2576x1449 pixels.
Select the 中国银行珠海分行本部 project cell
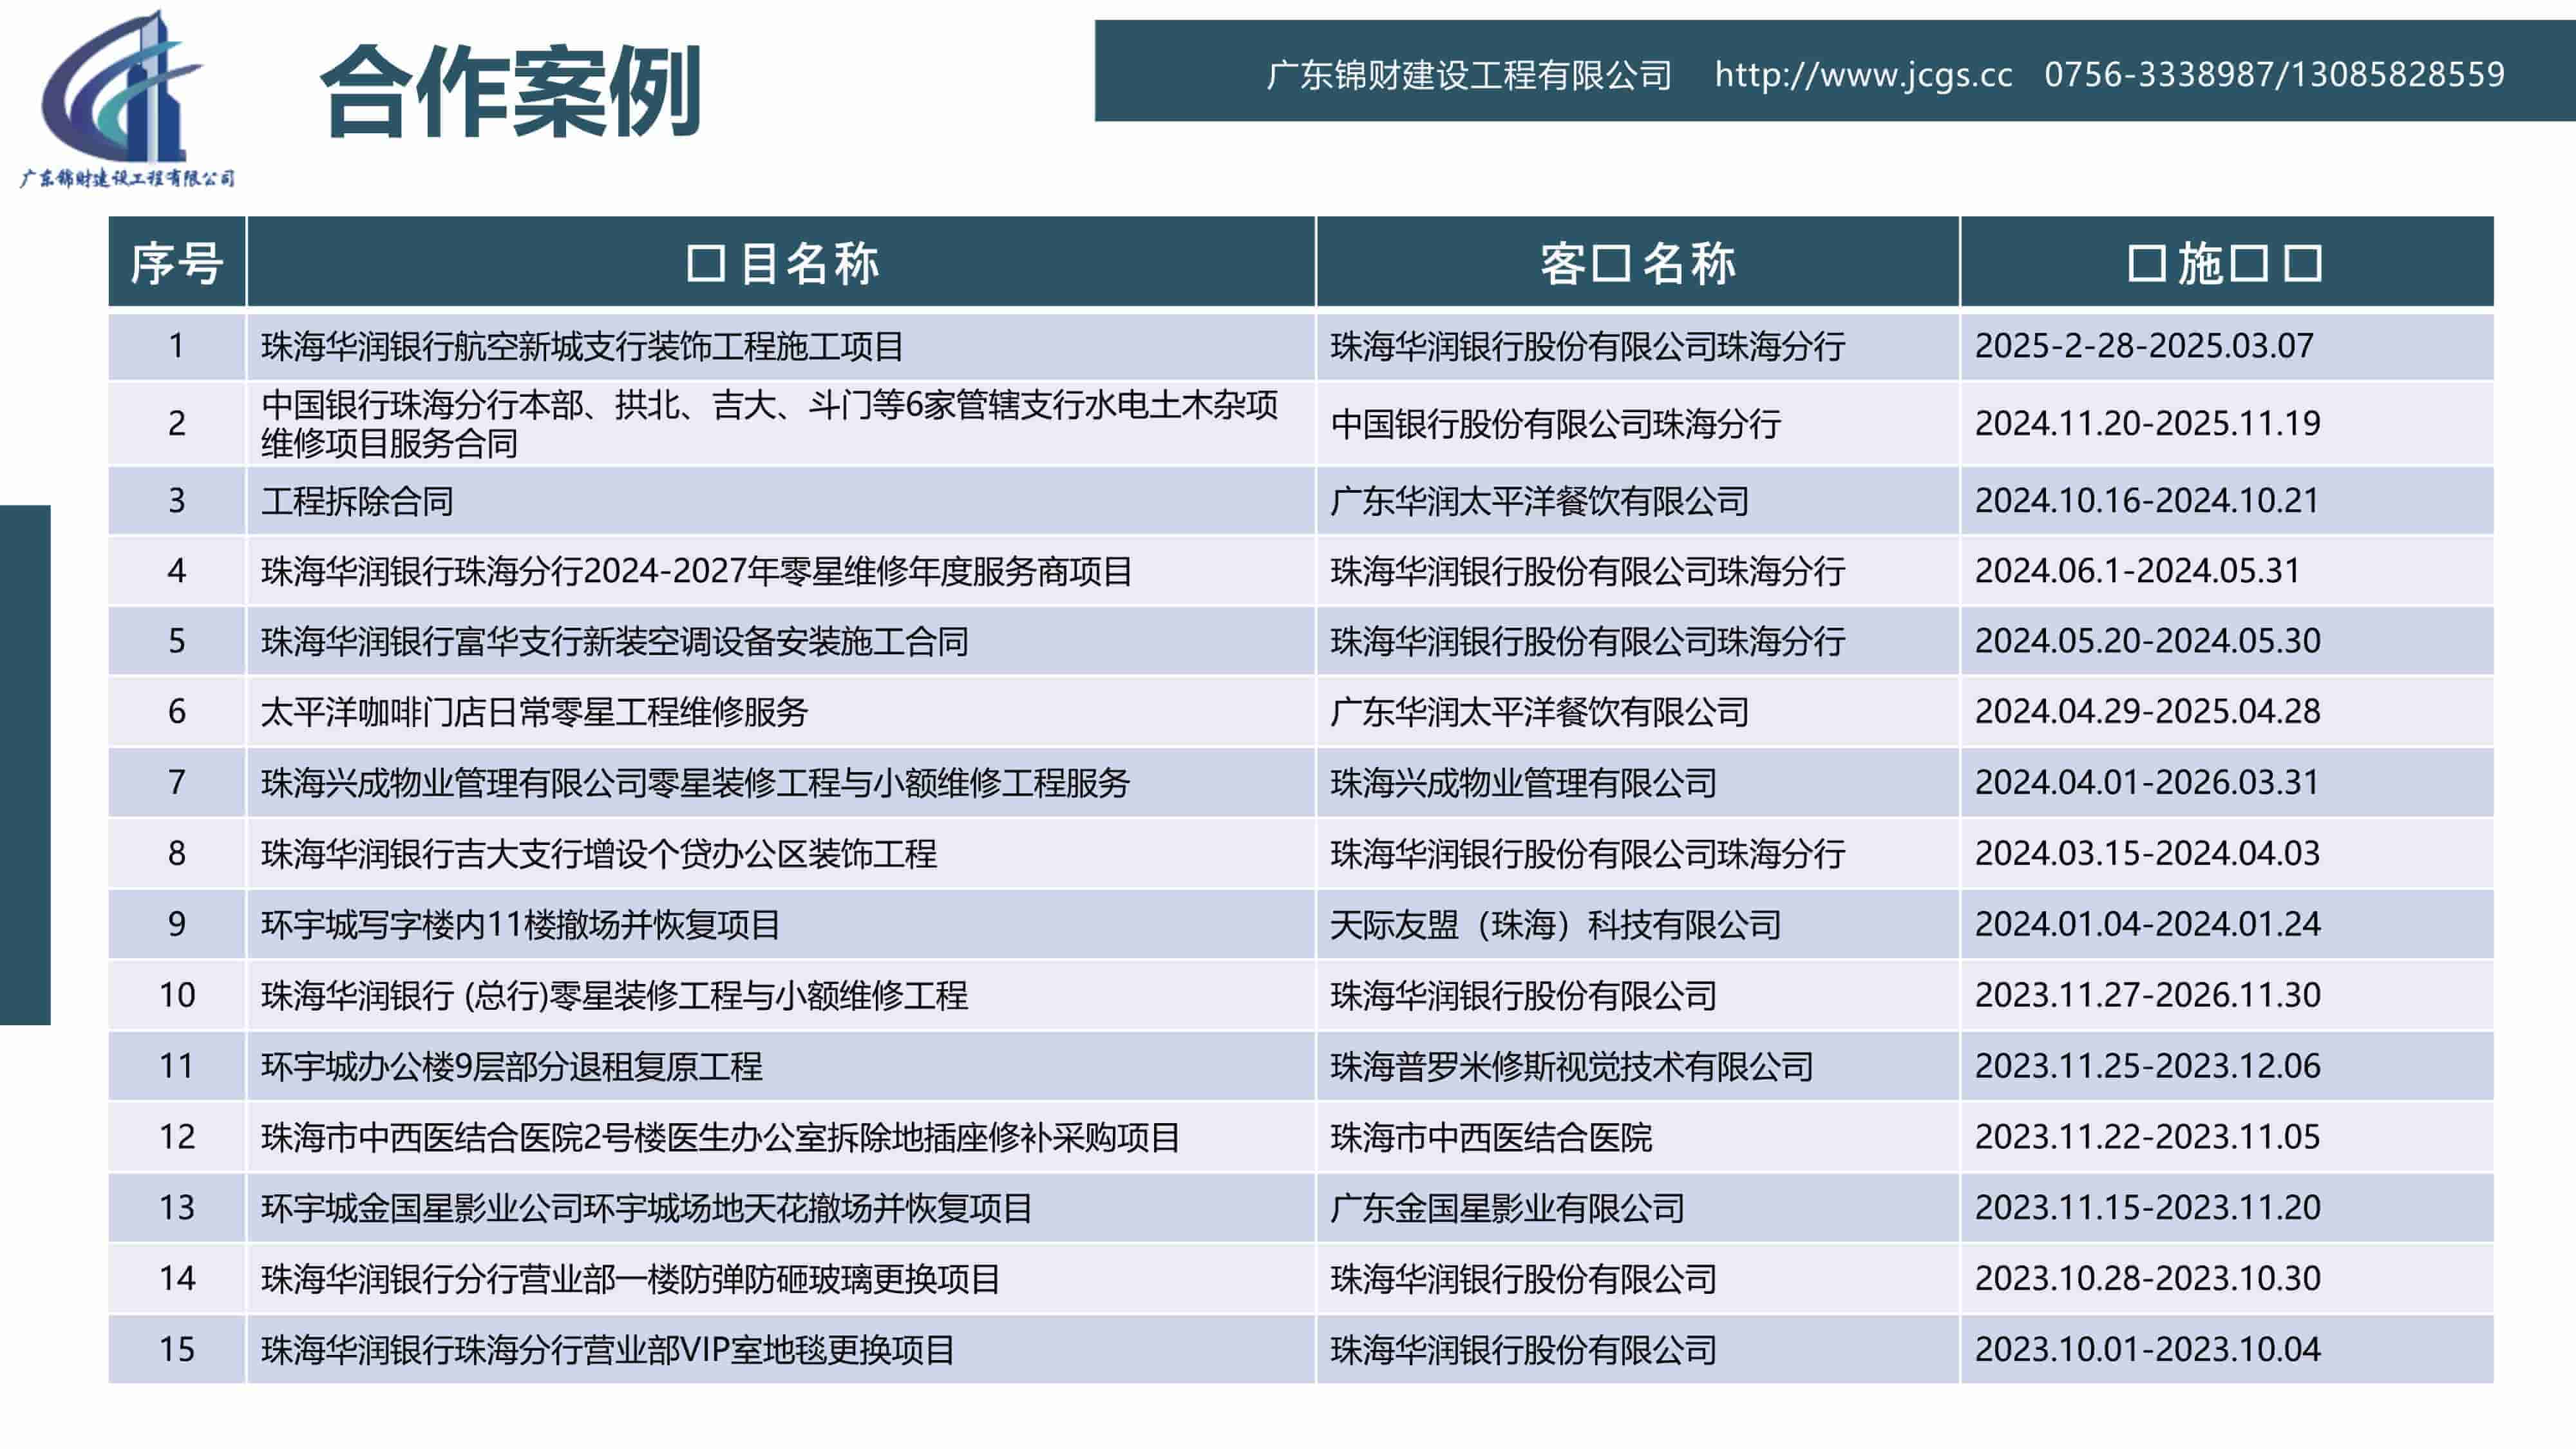click(x=781, y=424)
